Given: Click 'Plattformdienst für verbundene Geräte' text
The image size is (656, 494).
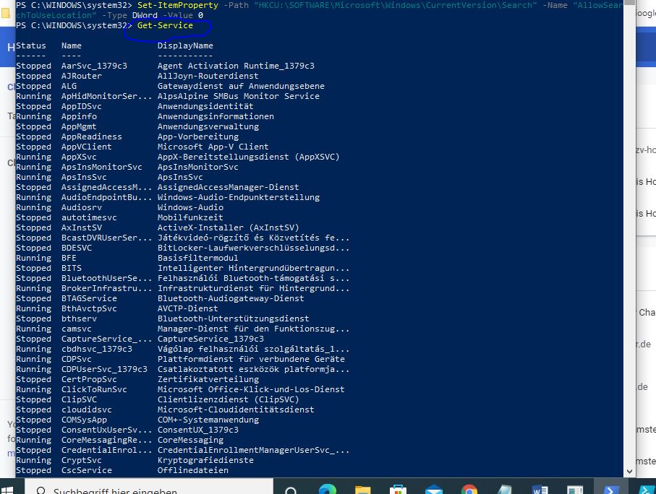Looking at the screenshot, I should tap(251, 359).
